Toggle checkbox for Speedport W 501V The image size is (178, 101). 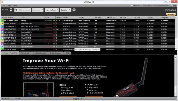[2, 47]
